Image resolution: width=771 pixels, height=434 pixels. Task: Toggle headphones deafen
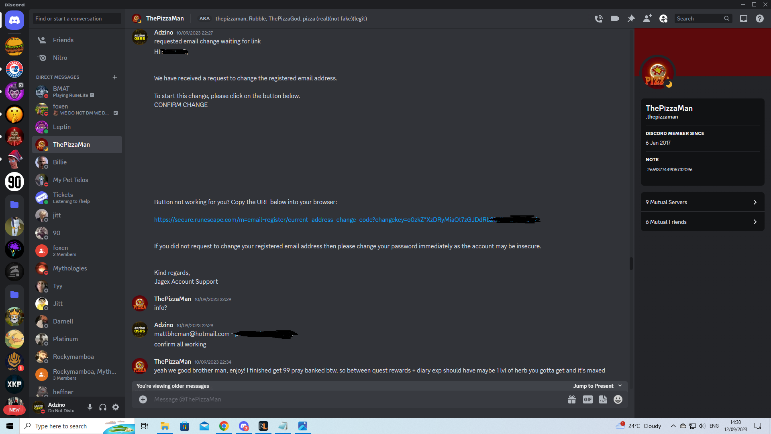pos(103,407)
